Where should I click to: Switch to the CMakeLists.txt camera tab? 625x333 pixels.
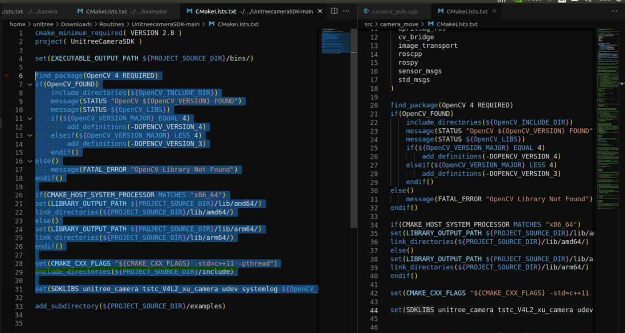[34, 11]
